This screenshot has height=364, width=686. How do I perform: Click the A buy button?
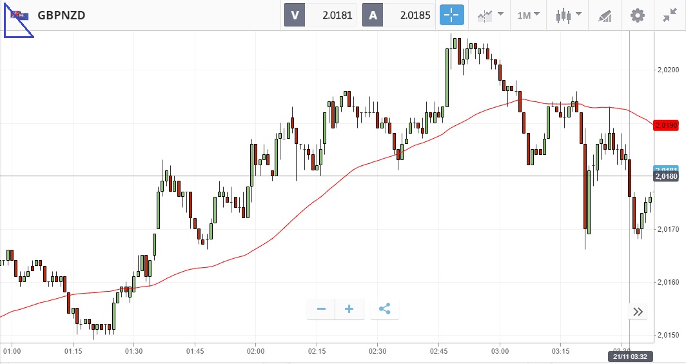pyautogui.click(x=373, y=15)
